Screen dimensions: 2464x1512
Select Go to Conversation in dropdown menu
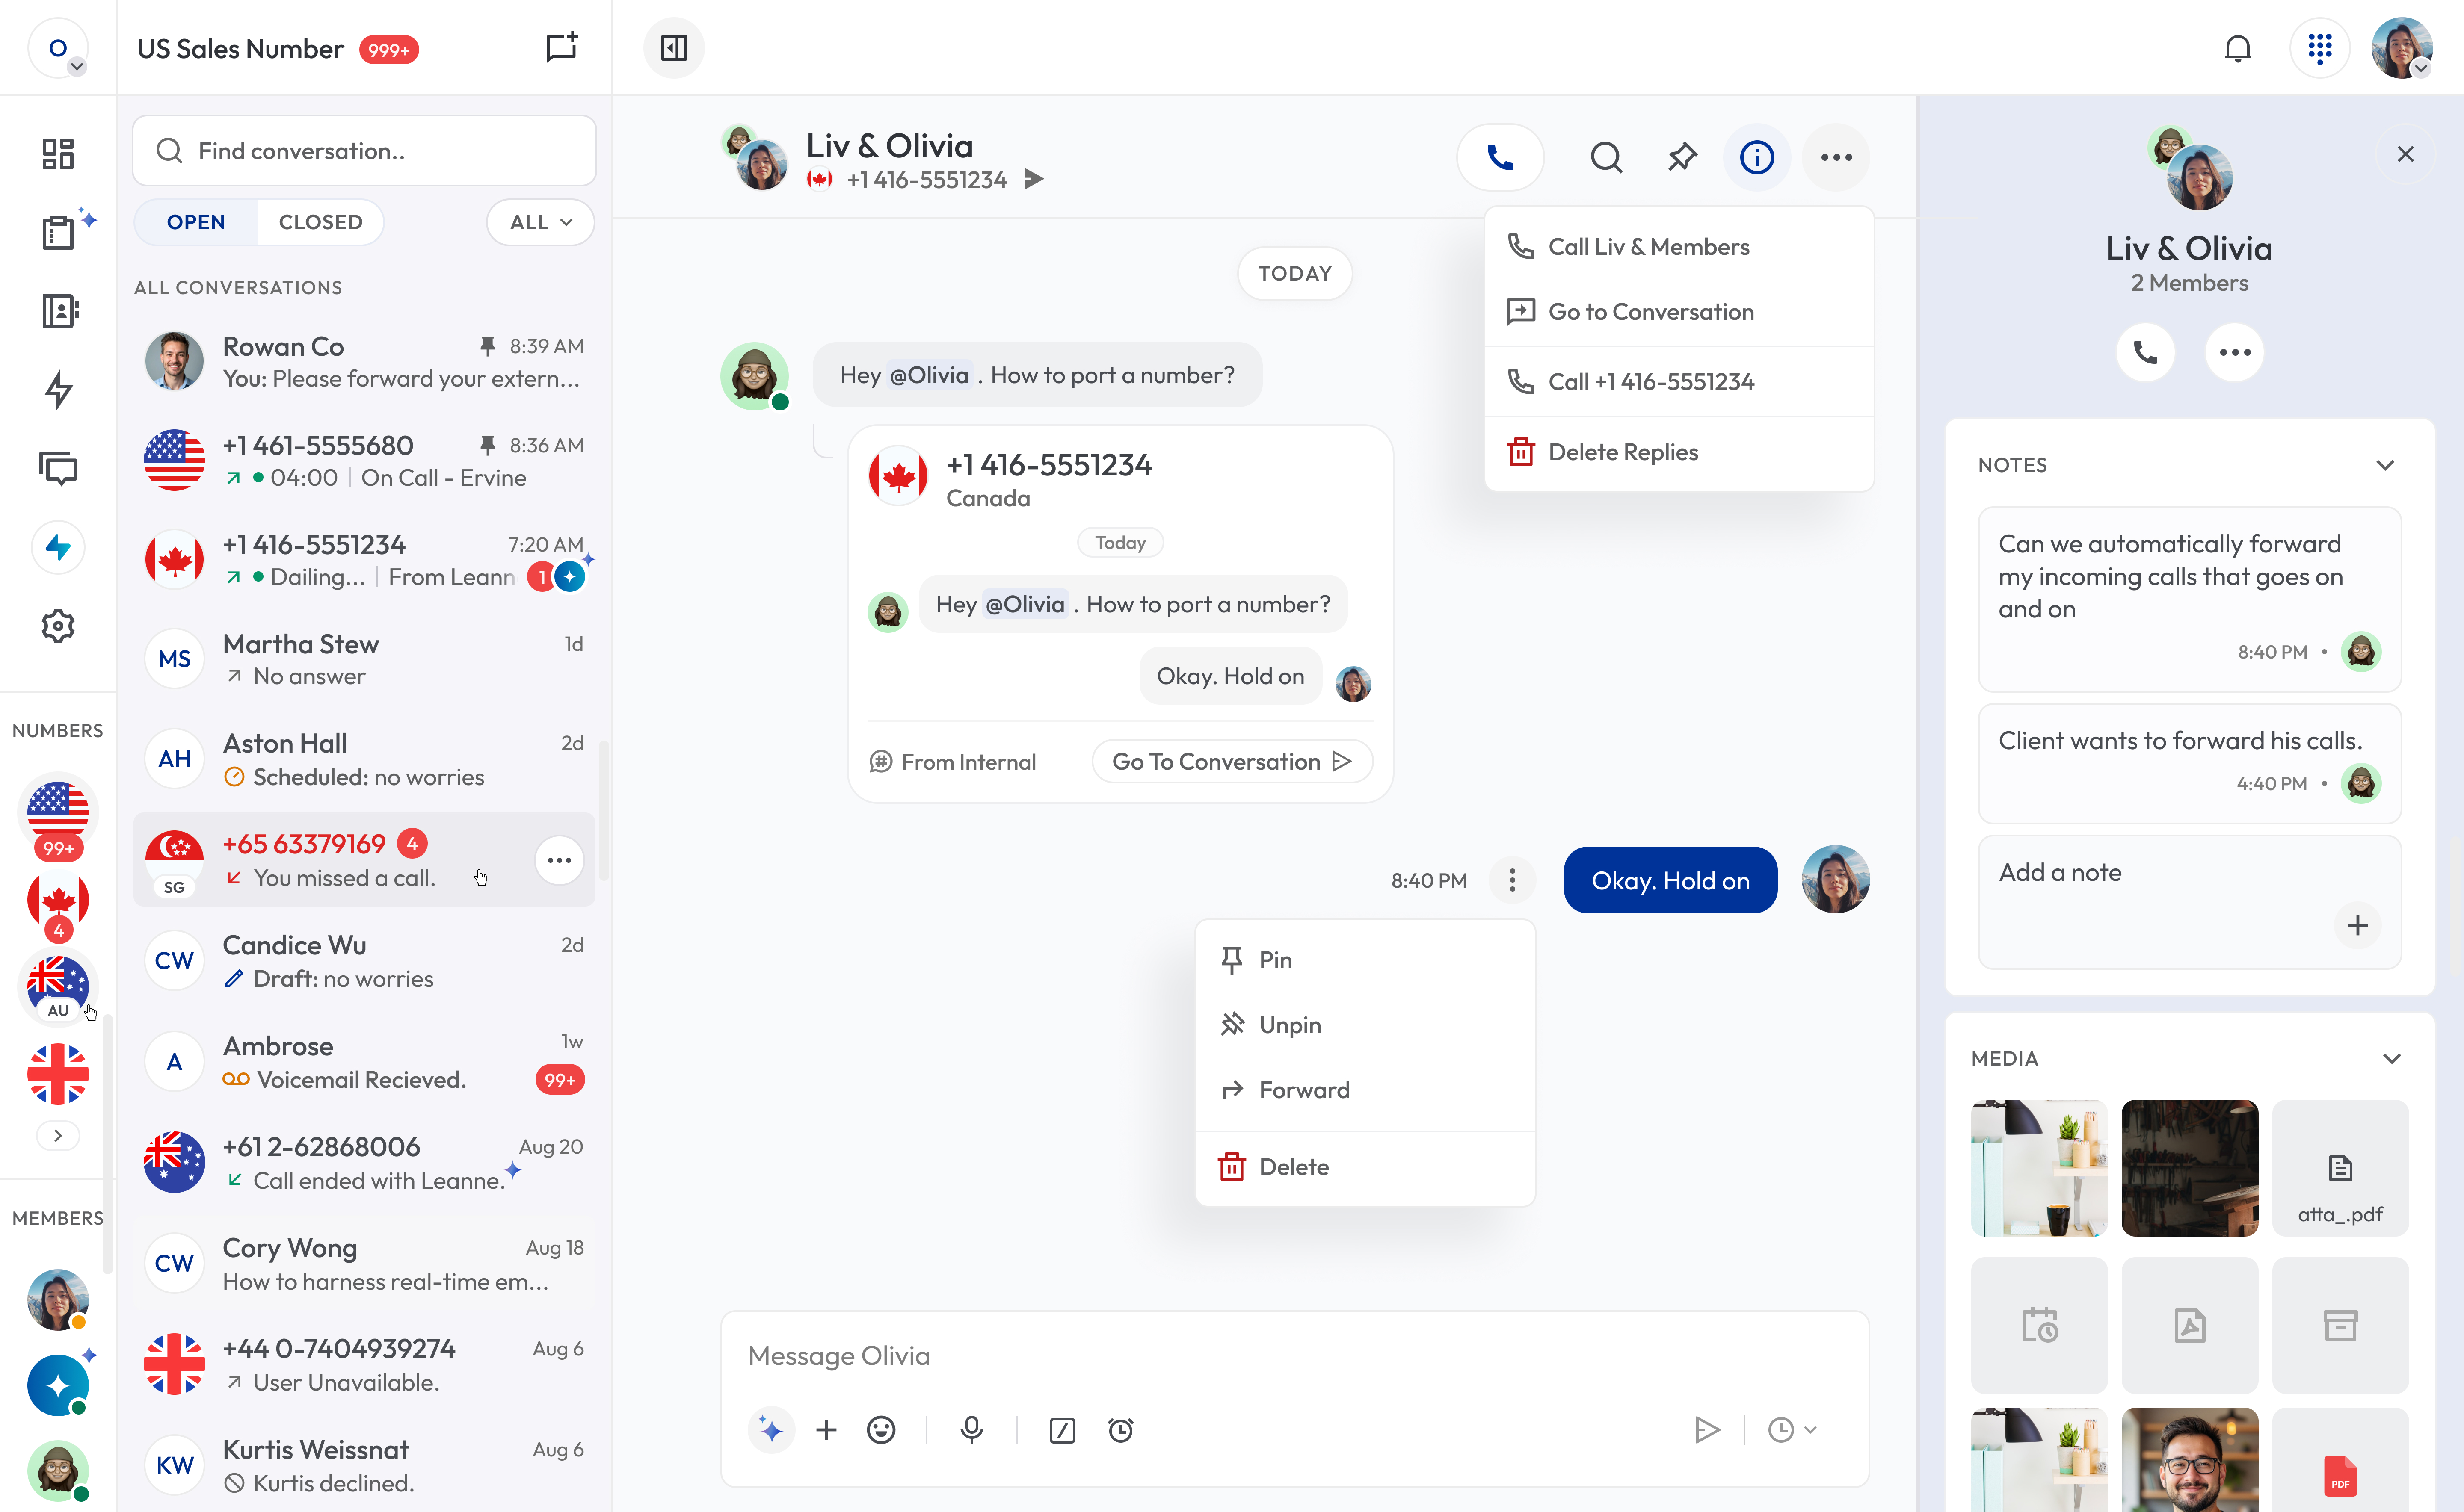(x=1679, y=312)
